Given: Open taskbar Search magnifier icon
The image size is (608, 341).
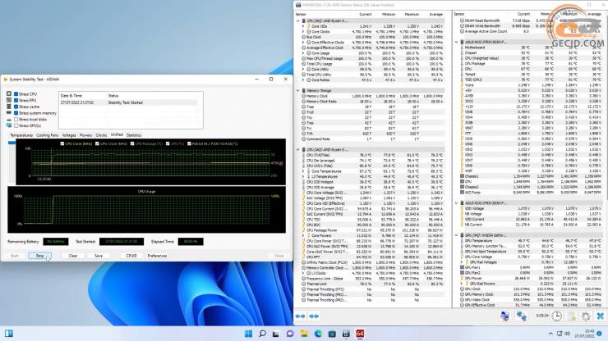Looking at the screenshot, I should point(263,334).
